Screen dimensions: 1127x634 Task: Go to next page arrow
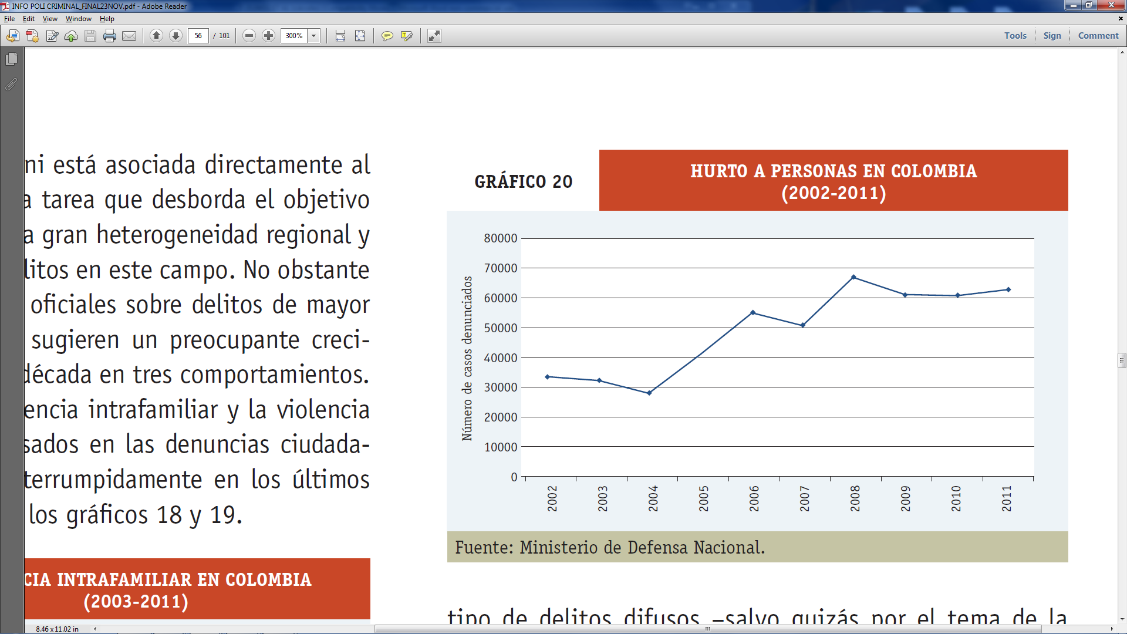(176, 36)
